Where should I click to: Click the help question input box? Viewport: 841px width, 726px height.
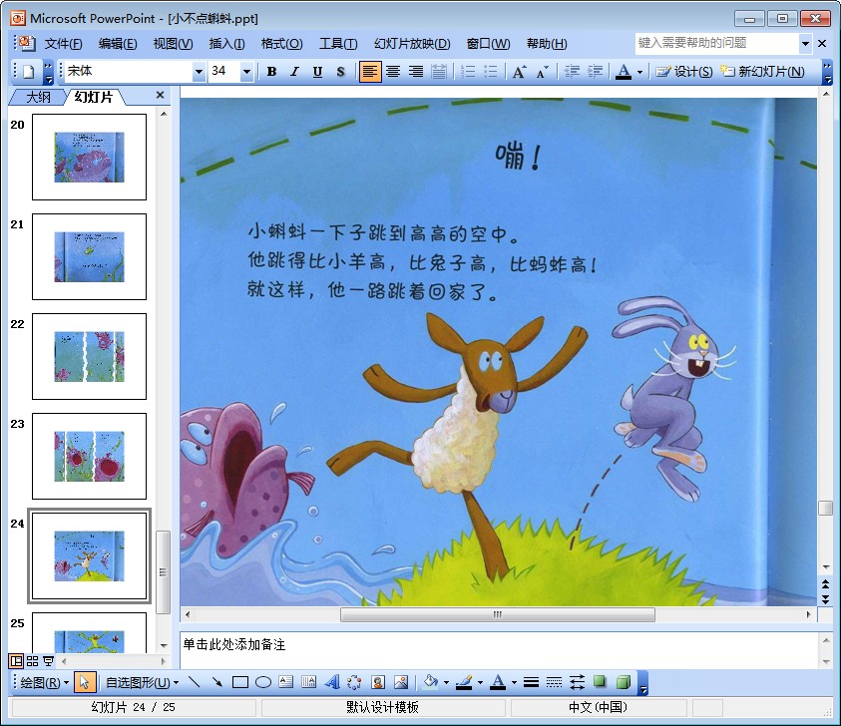pyautogui.click(x=717, y=43)
